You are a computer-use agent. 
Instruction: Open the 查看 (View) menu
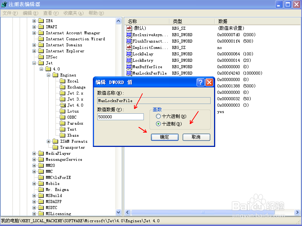click(51, 13)
